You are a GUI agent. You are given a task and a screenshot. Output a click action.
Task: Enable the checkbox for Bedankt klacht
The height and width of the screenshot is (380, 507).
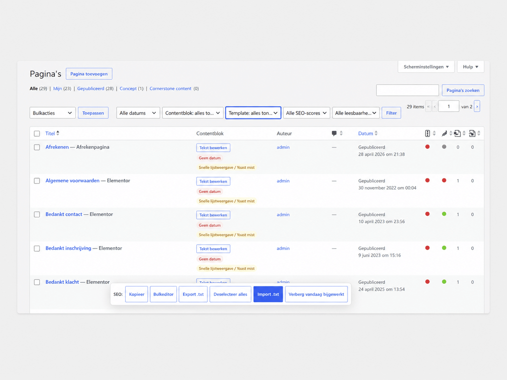pyautogui.click(x=37, y=282)
